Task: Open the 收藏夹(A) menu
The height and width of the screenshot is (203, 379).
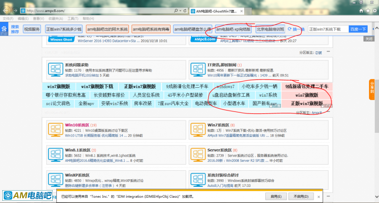Action: [55, 18]
